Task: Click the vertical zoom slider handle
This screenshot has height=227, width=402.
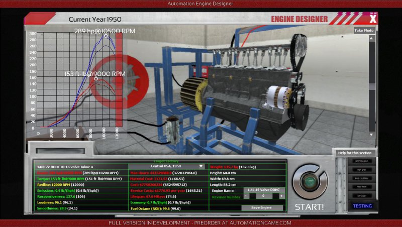Action: [x=371, y=86]
